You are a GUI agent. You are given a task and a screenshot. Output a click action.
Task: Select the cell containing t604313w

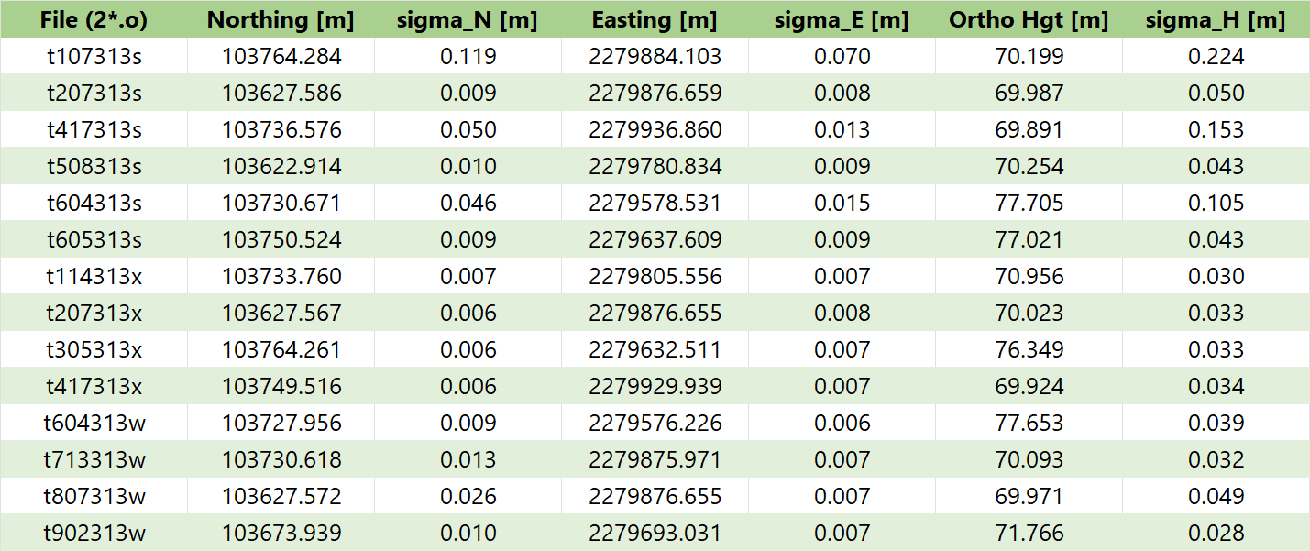tap(94, 424)
